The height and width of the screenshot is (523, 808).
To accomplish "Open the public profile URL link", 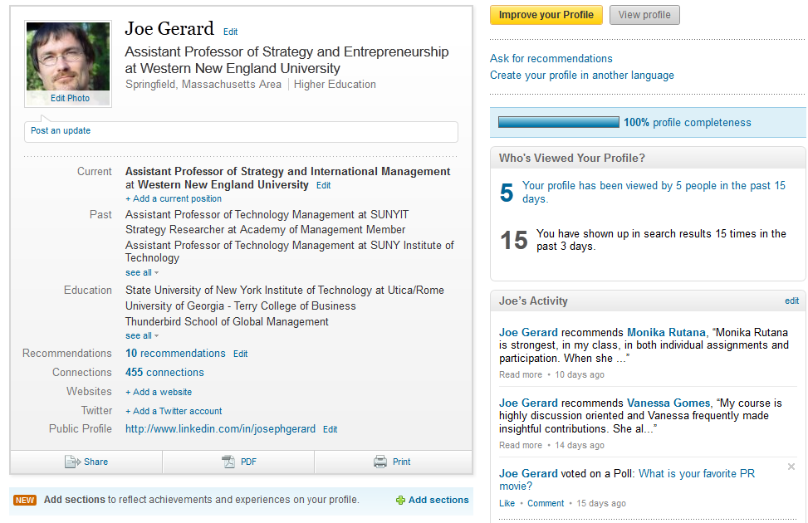I will [x=221, y=428].
